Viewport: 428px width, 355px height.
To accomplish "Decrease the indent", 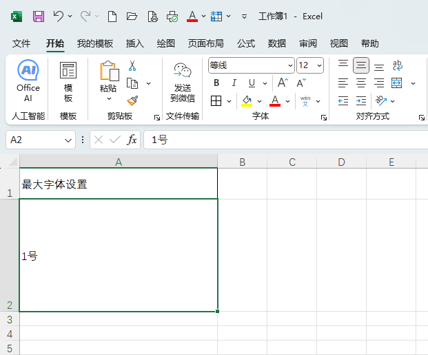I will pos(343,101).
